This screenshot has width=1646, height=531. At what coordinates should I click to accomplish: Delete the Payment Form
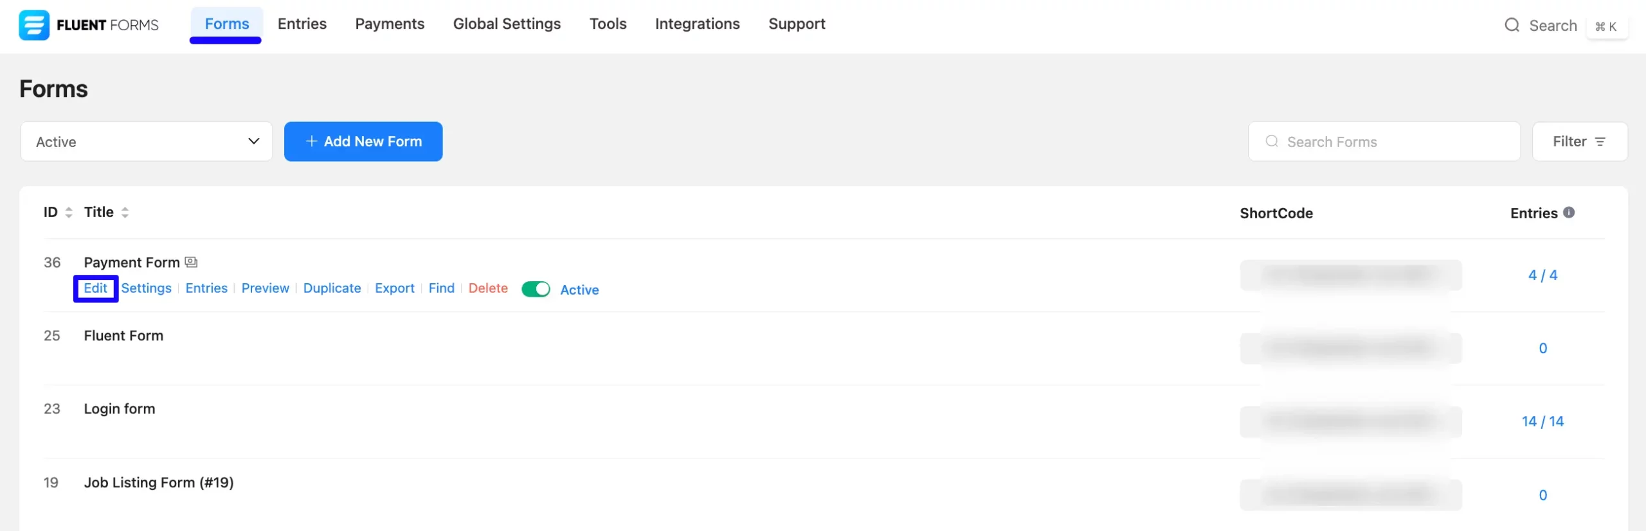pyautogui.click(x=487, y=288)
